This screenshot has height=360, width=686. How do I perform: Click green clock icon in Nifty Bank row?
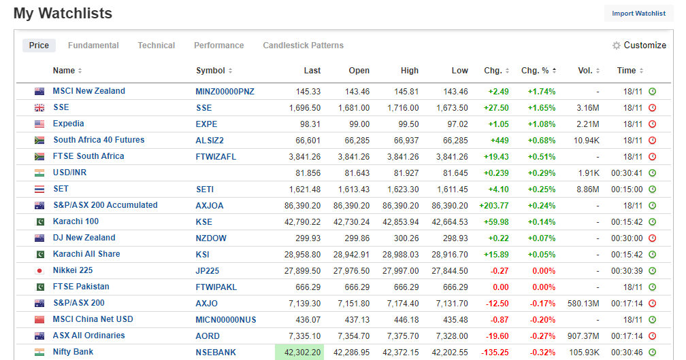652,352
